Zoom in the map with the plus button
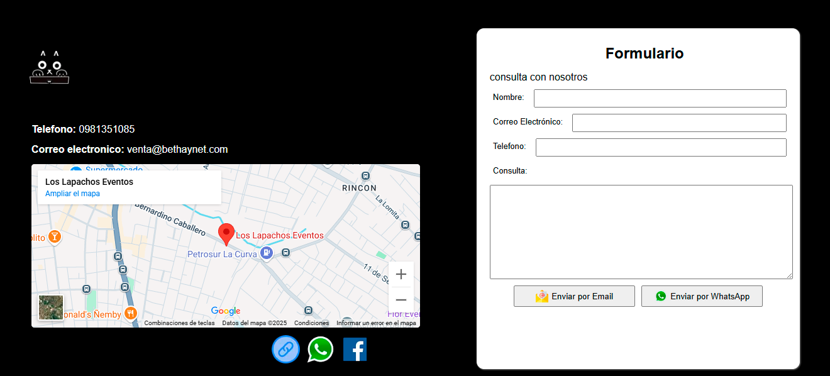The width and height of the screenshot is (830, 376). click(x=401, y=274)
